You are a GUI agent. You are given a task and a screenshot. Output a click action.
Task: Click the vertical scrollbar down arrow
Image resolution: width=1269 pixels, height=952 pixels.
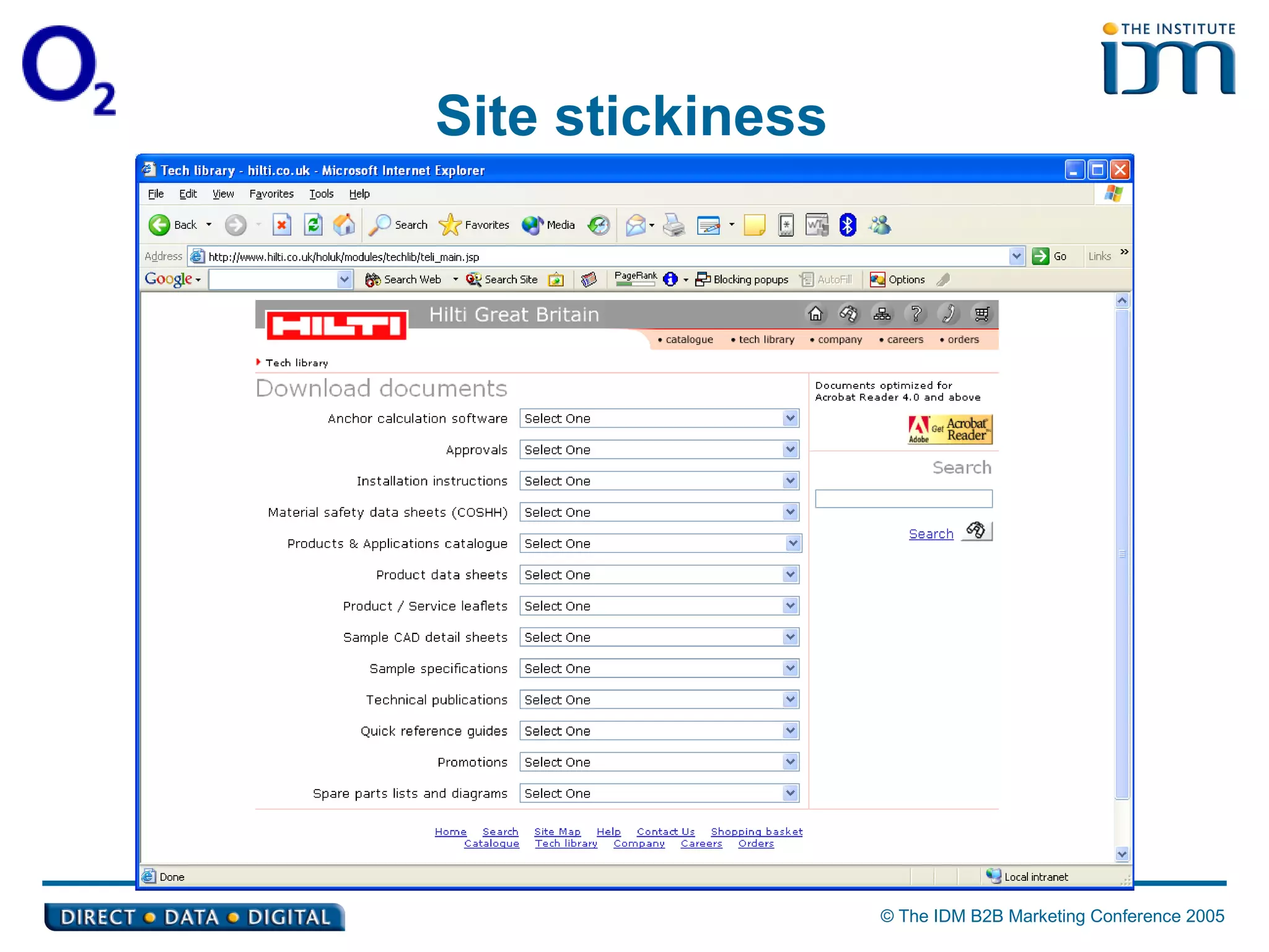click(x=1122, y=855)
